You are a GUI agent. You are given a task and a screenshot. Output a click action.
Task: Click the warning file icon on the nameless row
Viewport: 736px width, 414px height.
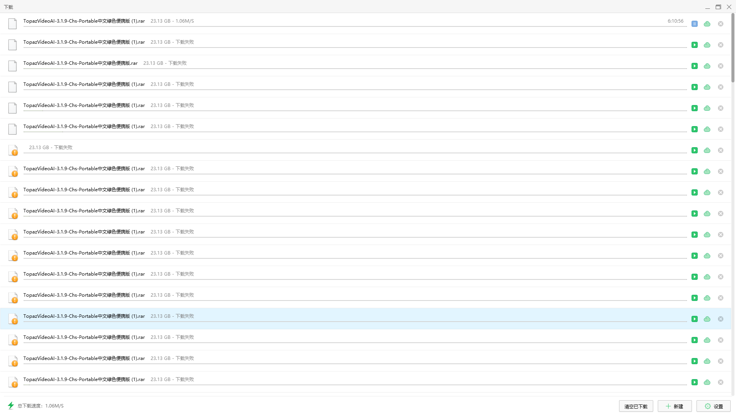click(x=13, y=150)
